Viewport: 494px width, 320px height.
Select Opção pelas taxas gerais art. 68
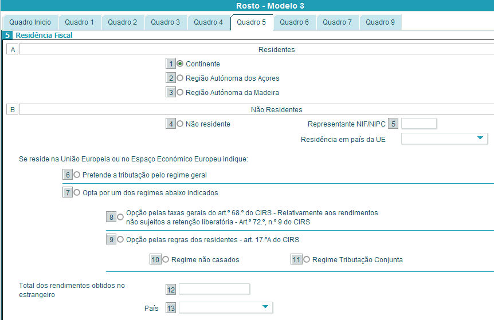pyautogui.click(x=120, y=217)
